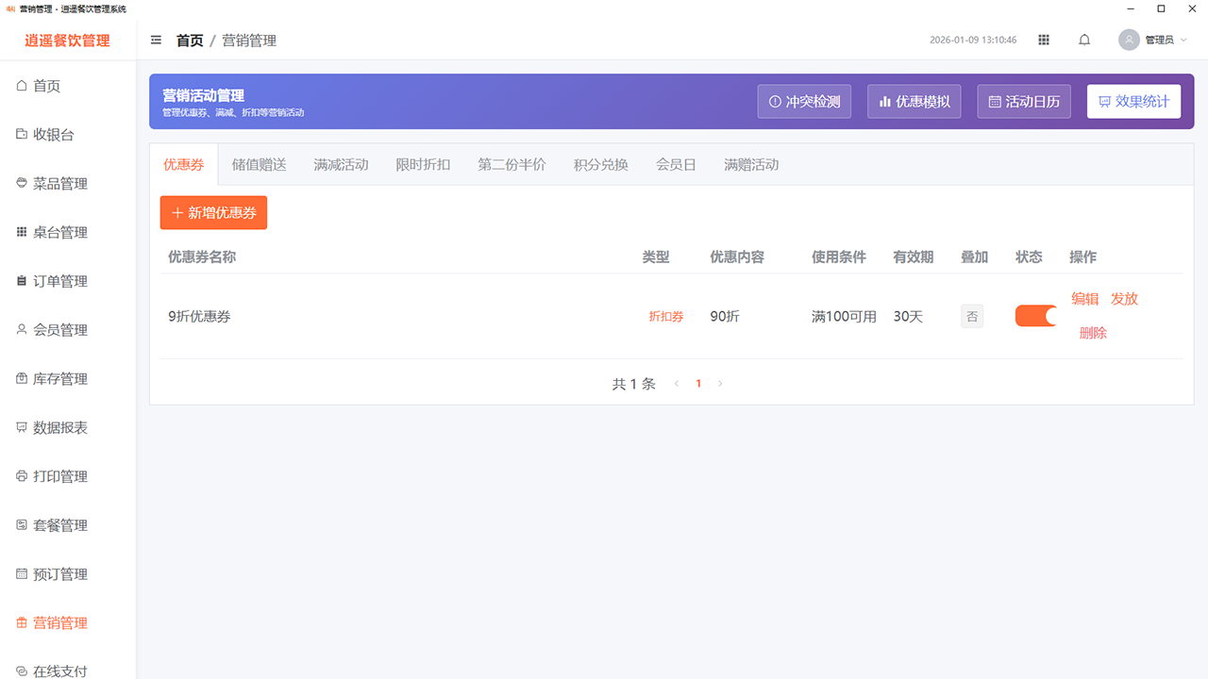Open 打印管理 in the sidebar
This screenshot has width=1208, height=679.
coord(59,477)
